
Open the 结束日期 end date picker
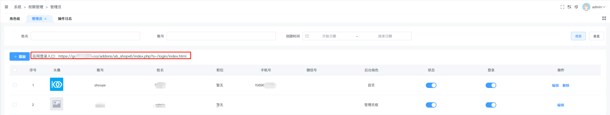(385, 36)
